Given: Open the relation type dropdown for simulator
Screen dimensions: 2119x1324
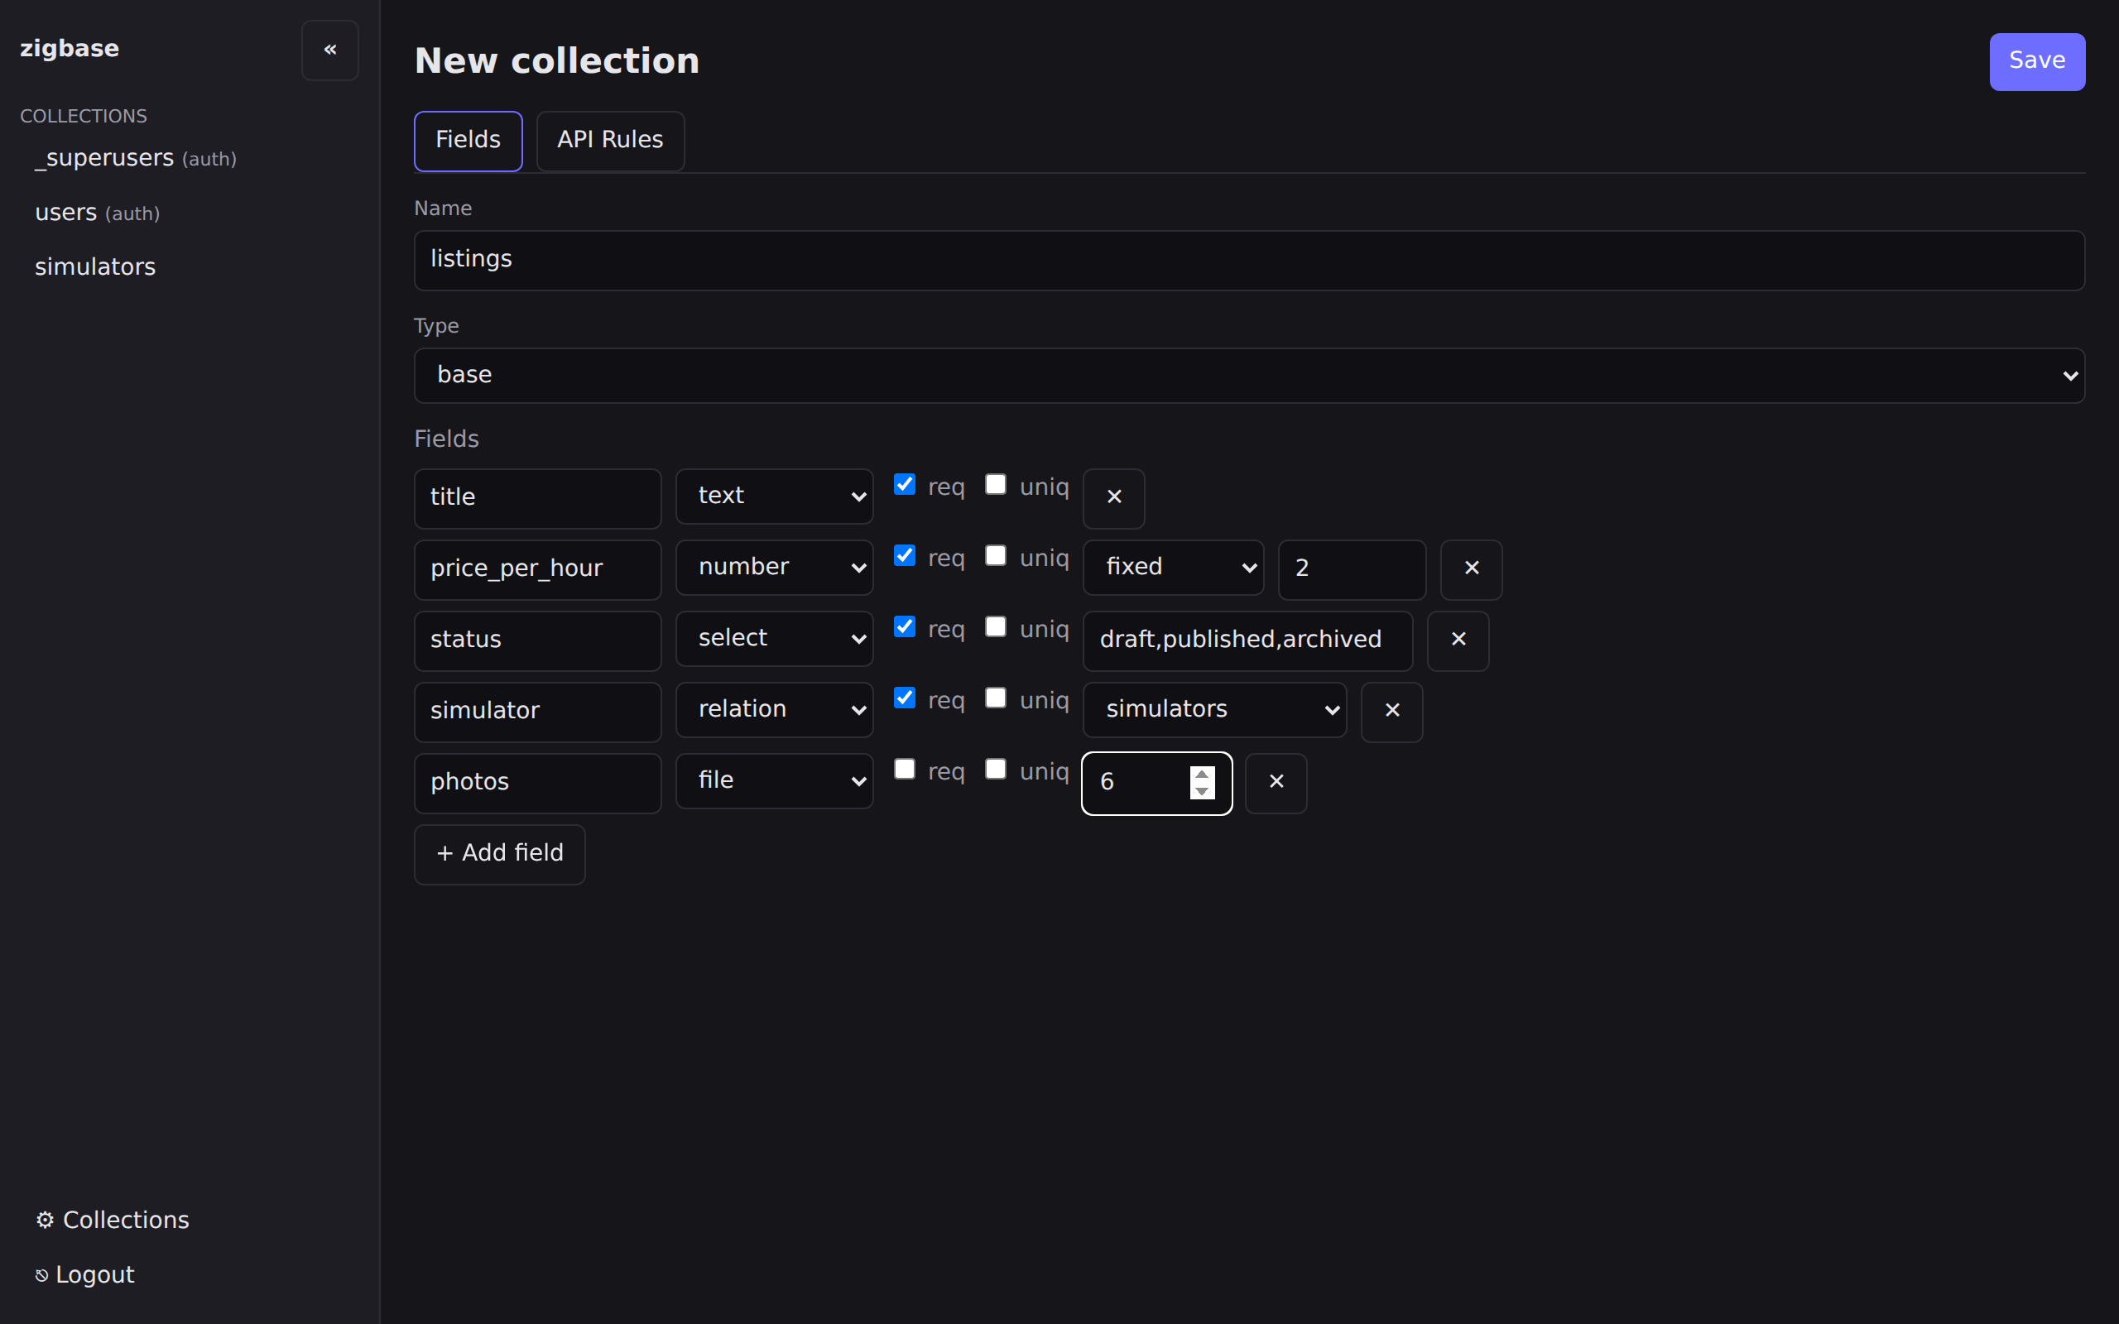Looking at the screenshot, I should coord(774,709).
